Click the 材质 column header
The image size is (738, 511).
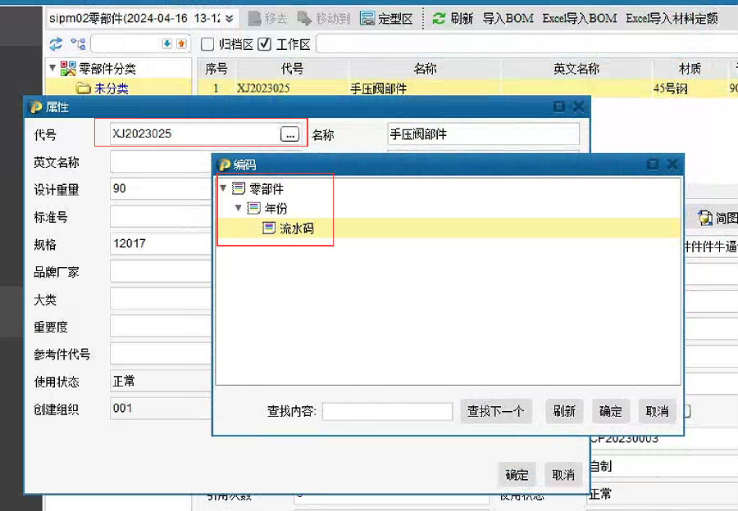690,69
